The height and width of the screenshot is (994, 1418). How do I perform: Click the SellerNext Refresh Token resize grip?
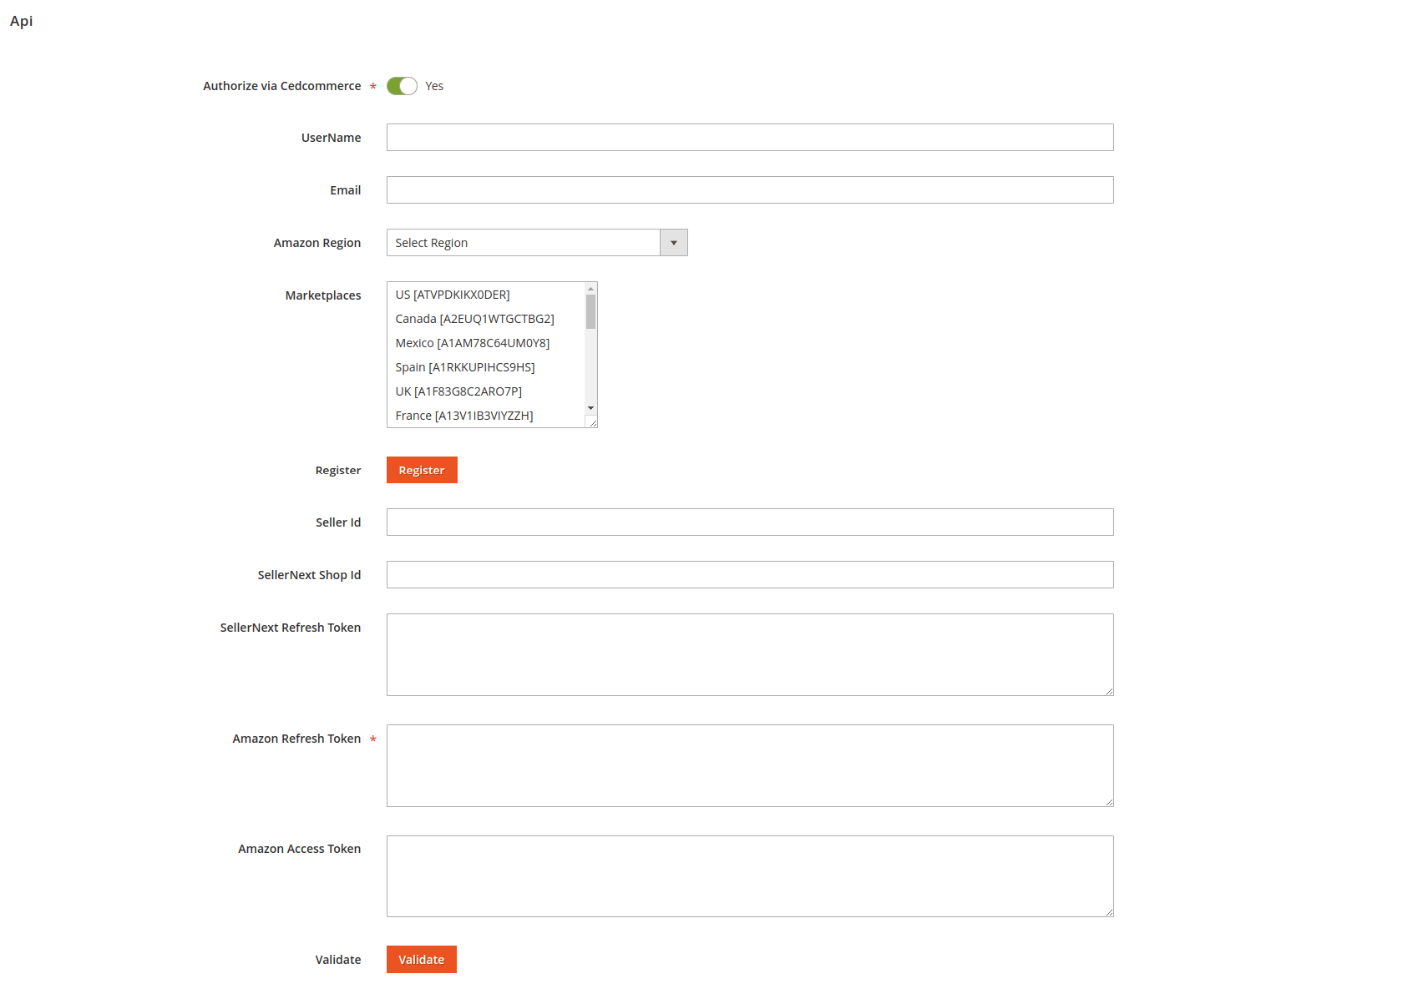(x=1109, y=691)
